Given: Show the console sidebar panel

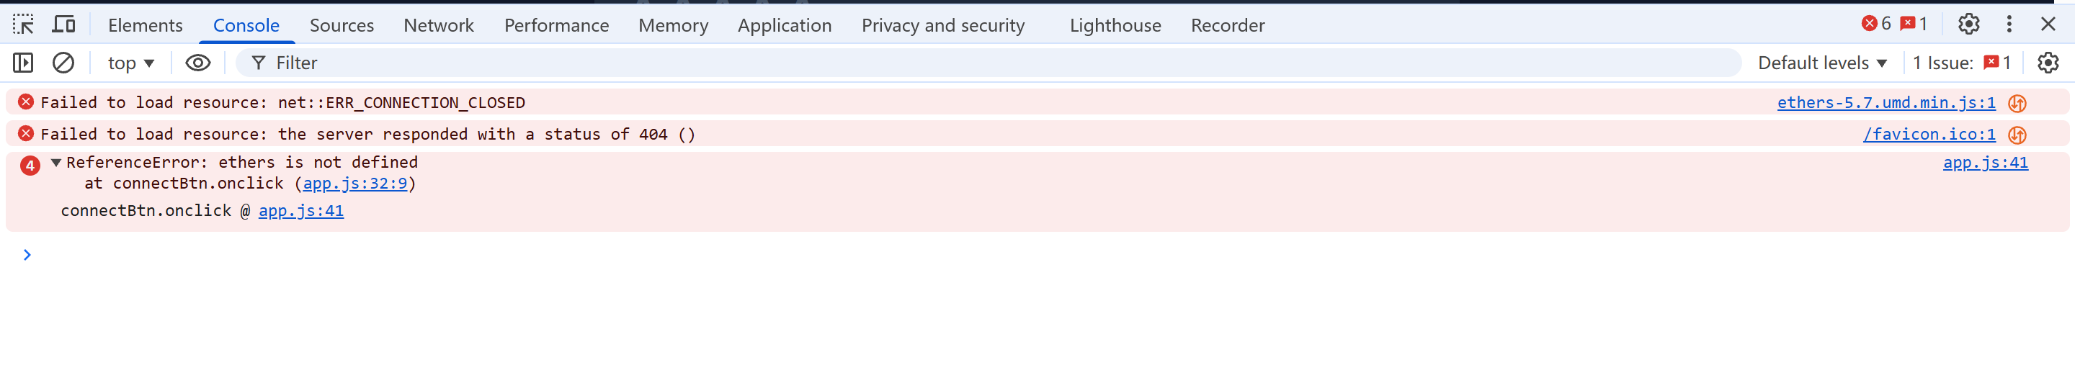Looking at the screenshot, I should pyautogui.click(x=22, y=63).
